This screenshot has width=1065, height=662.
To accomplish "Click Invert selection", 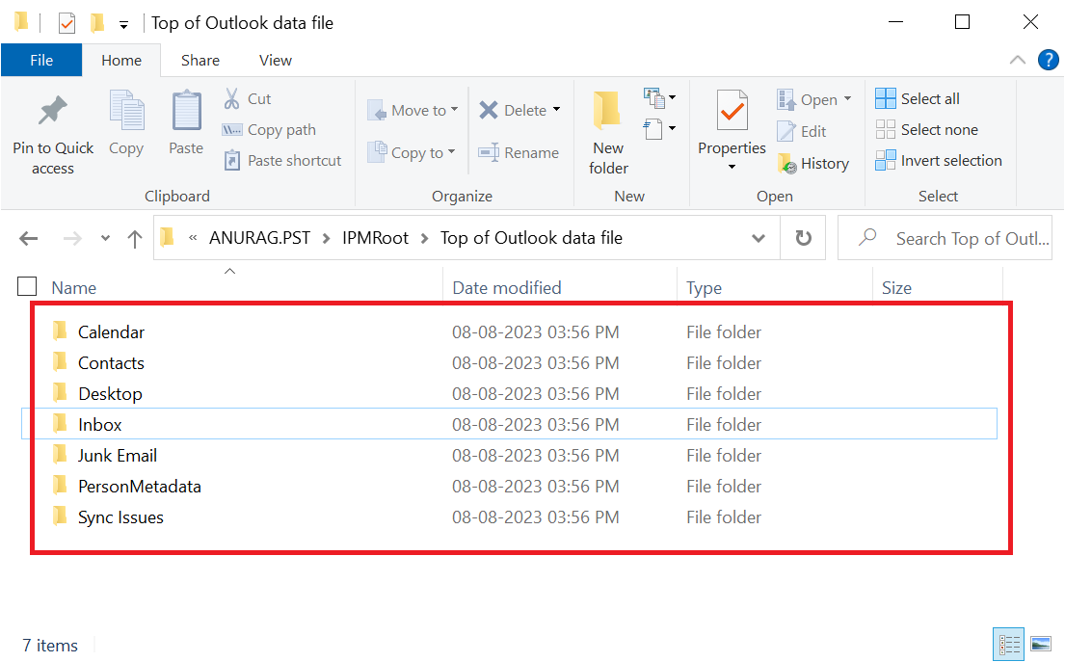I will [938, 161].
